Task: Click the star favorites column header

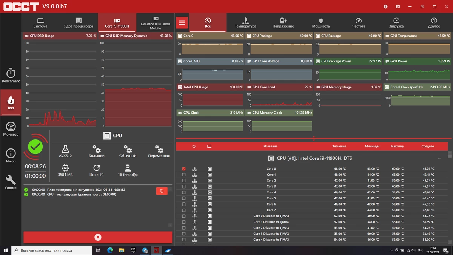Action: pyautogui.click(x=194, y=146)
